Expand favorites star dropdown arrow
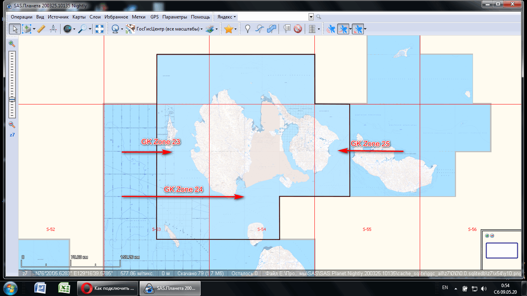This screenshot has height=296, width=527. pyautogui.click(x=235, y=29)
